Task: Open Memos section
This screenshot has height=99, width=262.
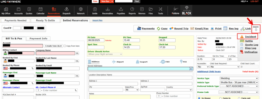Action: pyautogui.click(x=142, y=11)
